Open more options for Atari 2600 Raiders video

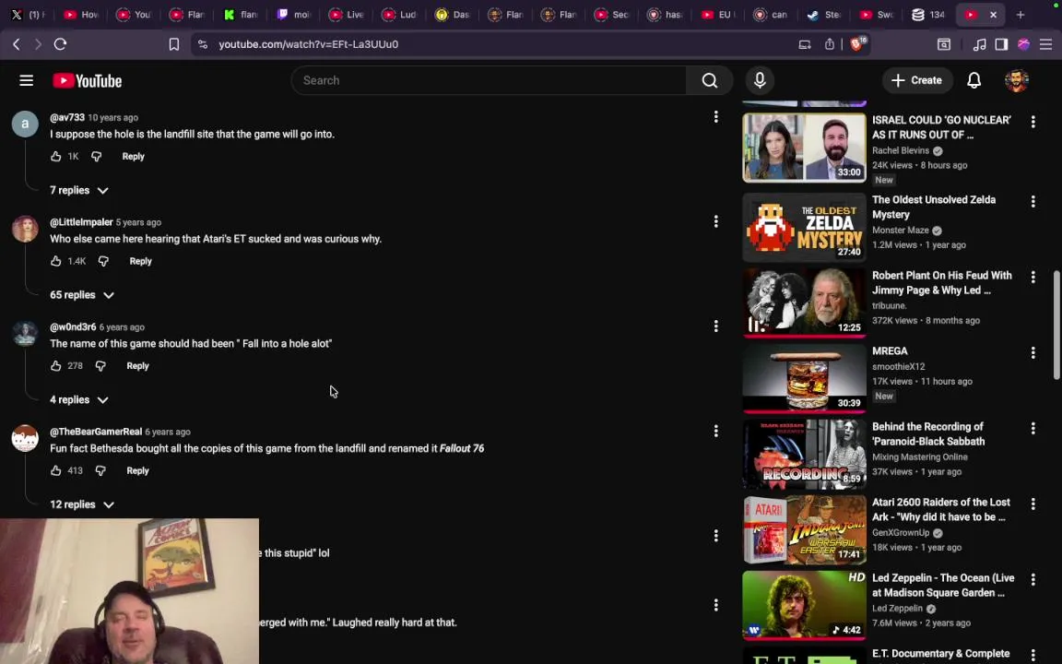1032,504
